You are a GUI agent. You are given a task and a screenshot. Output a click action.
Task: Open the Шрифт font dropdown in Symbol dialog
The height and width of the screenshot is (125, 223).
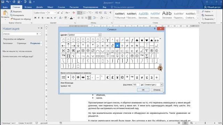point(100,35)
